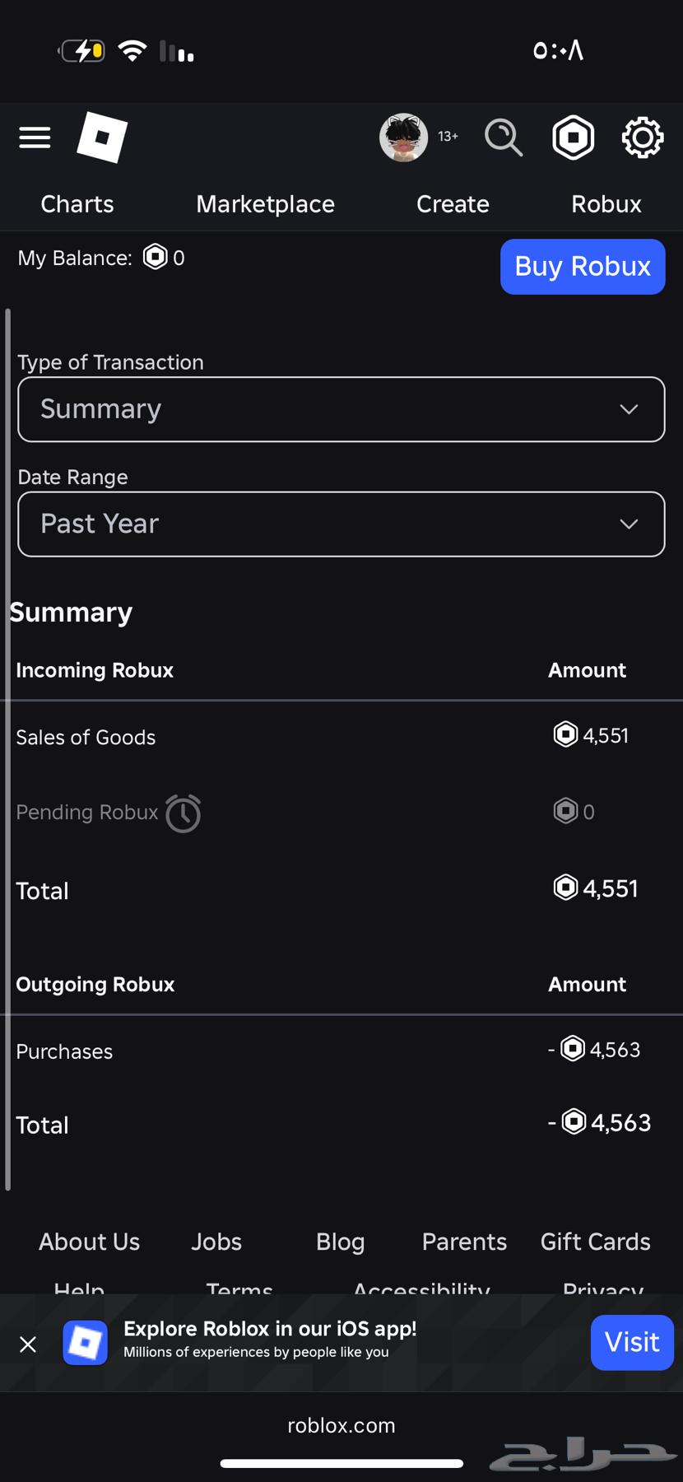Open the Create tab
This screenshot has width=683, height=1482.
click(x=453, y=204)
